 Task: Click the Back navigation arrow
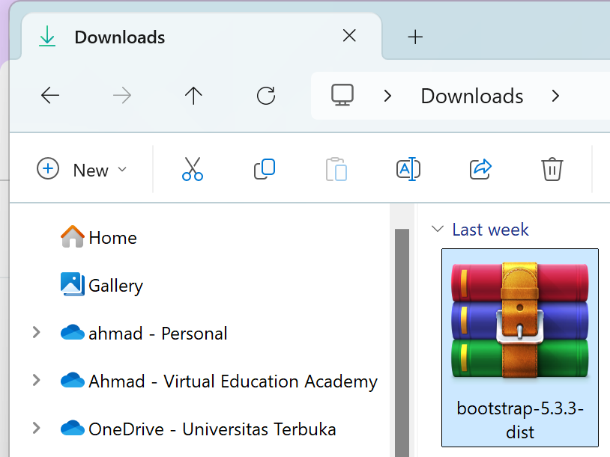pyautogui.click(x=50, y=96)
